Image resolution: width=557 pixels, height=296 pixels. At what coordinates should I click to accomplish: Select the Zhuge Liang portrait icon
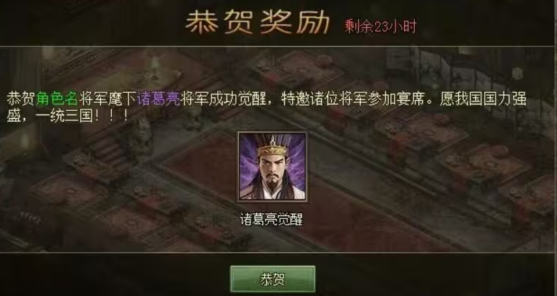click(273, 166)
